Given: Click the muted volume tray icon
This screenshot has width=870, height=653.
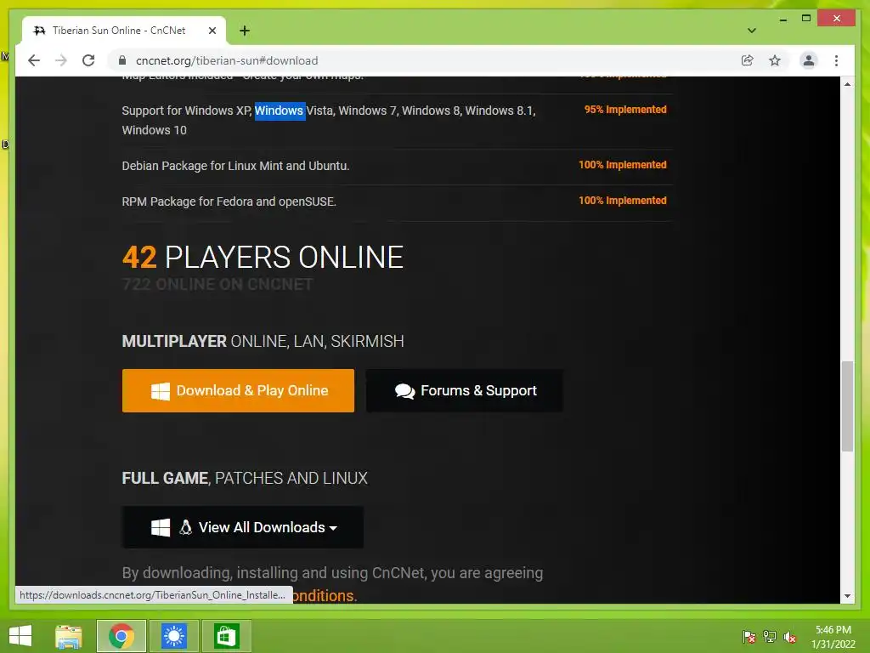Looking at the screenshot, I should pos(789,637).
